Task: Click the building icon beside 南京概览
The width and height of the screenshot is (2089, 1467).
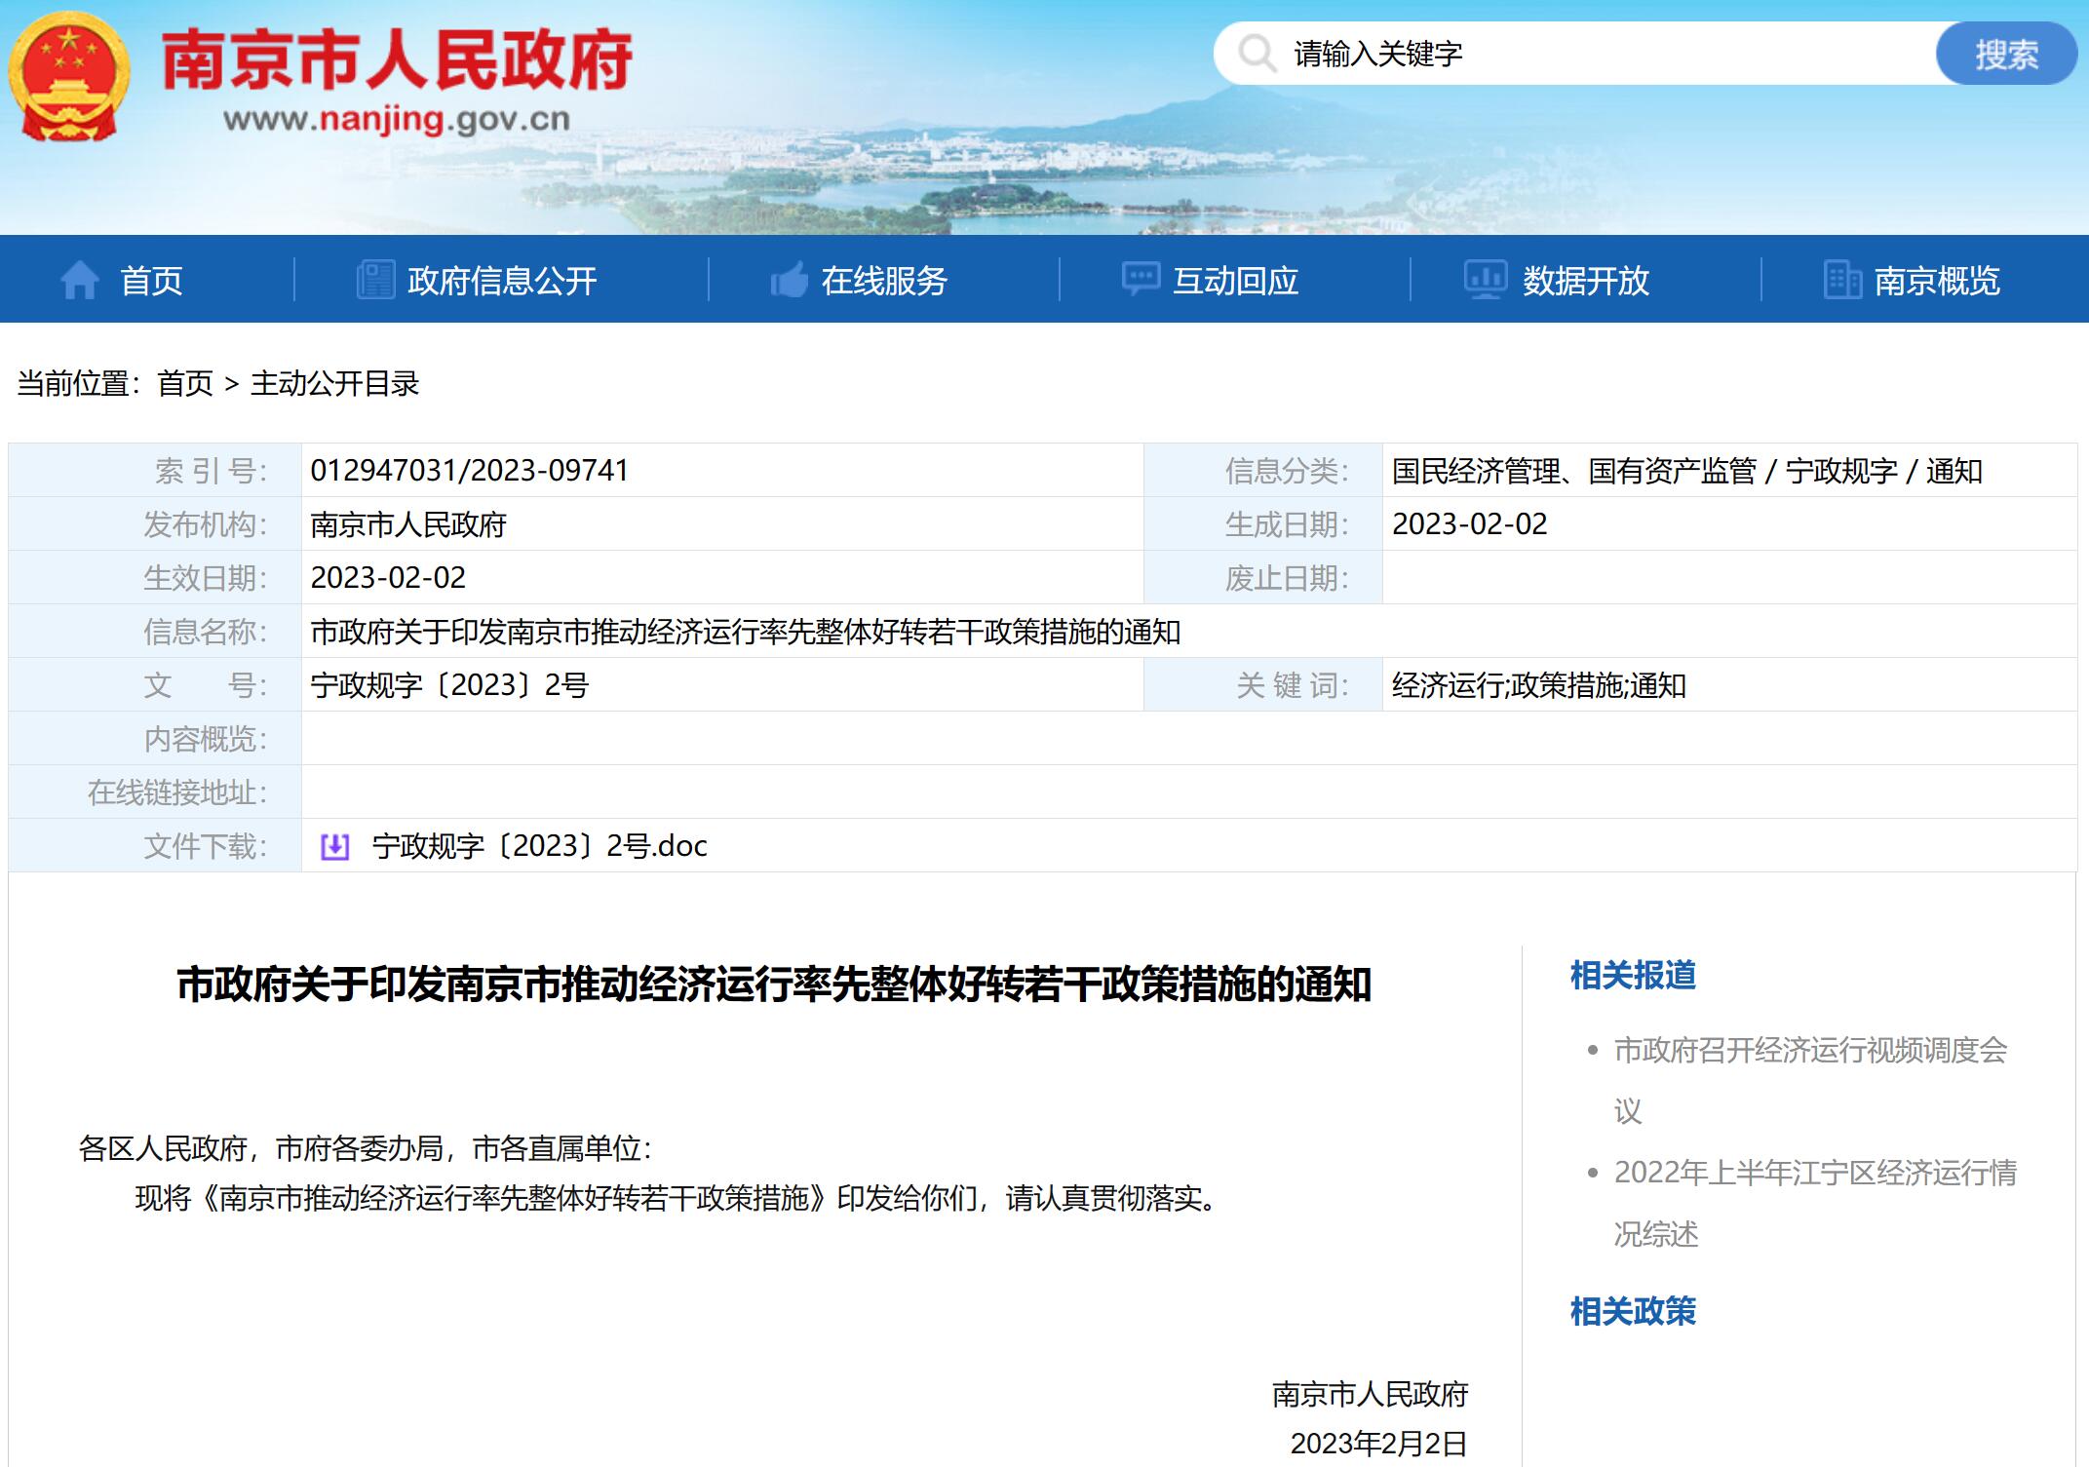Action: [x=1842, y=281]
